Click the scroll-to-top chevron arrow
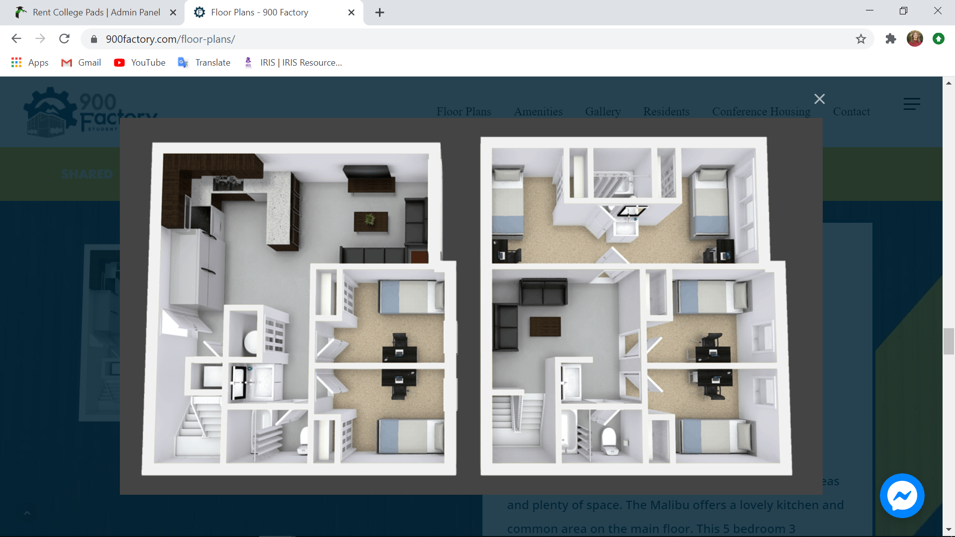The width and height of the screenshot is (955, 537). pyautogui.click(x=27, y=513)
